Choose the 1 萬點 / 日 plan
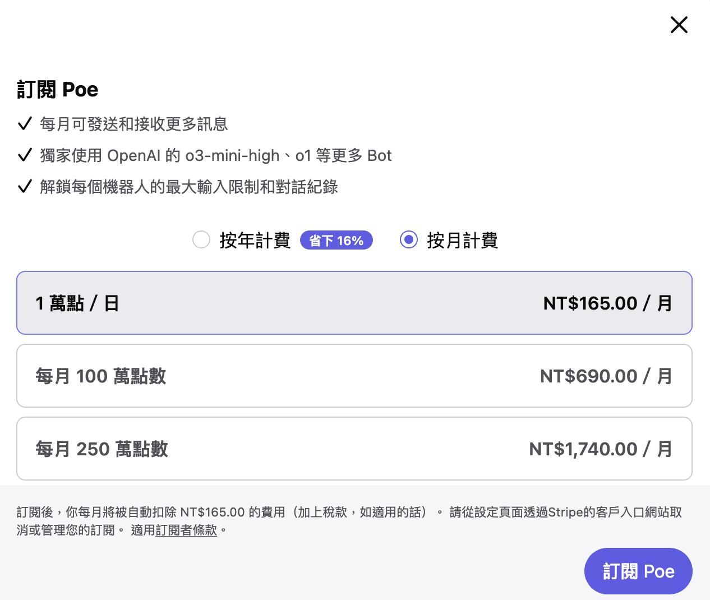Viewport: 710px width, 600px height. click(x=354, y=303)
